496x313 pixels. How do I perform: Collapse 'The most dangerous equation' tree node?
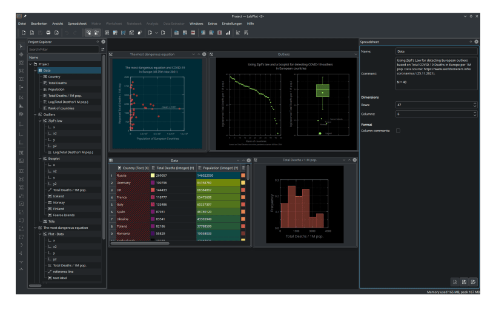pyautogui.click(x=35, y=228)
